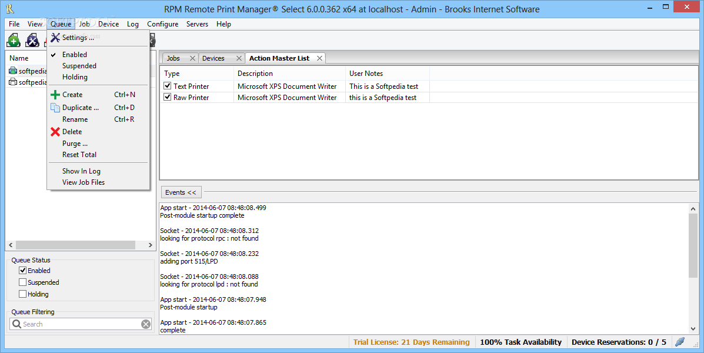Click the queue list horizontal scrollbar thumb
Viewport: 704px width, 353px height.
(75, 245)
